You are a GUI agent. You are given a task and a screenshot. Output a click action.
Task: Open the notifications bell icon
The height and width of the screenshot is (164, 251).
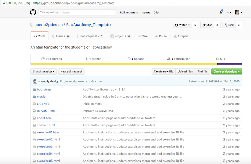221,12
